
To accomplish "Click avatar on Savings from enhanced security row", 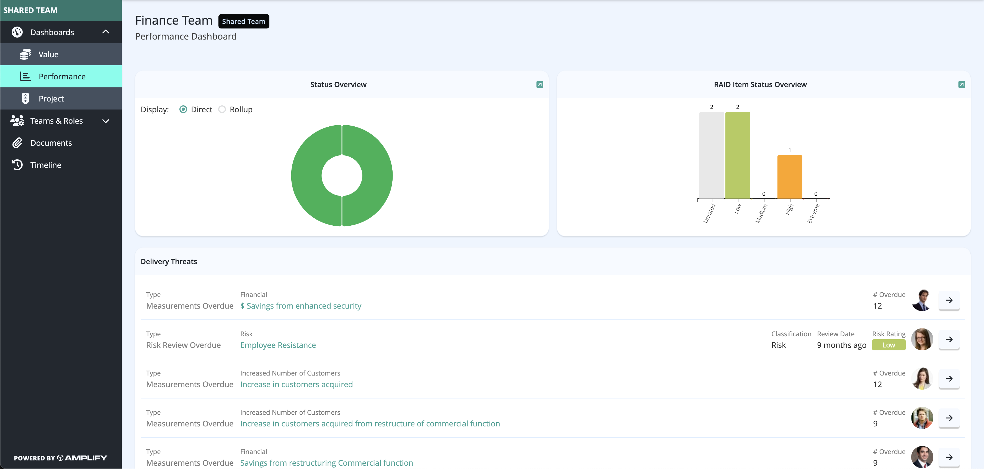I will tap(922, 300).
